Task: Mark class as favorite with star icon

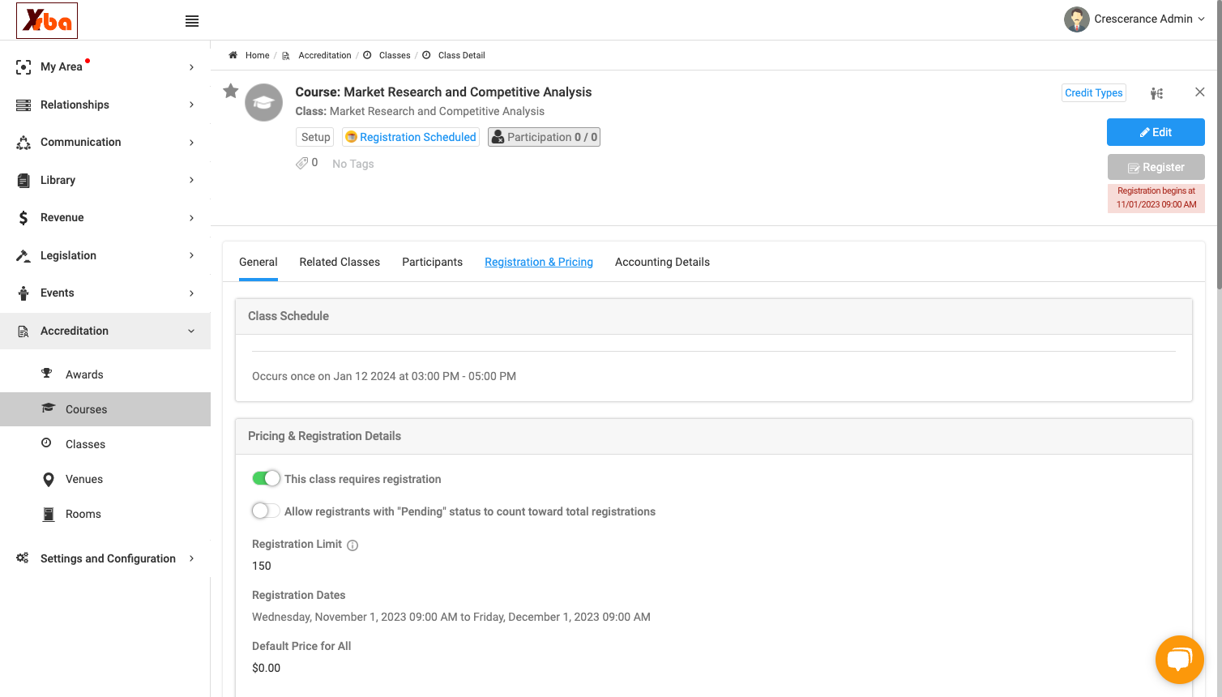Action: click(231, 91)
